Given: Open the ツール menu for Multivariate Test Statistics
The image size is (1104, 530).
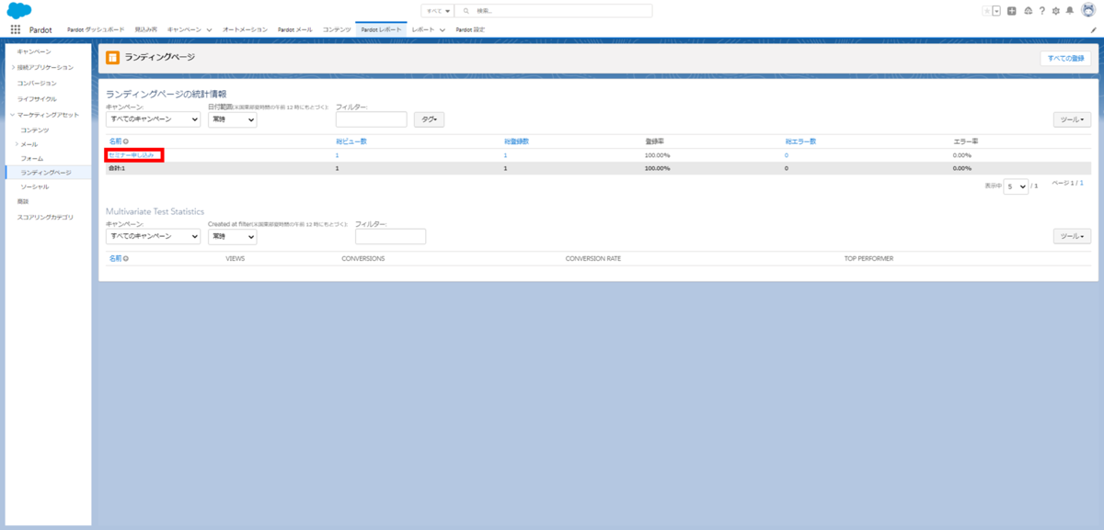Looking at the screenshot, I should pos(1072,236).
